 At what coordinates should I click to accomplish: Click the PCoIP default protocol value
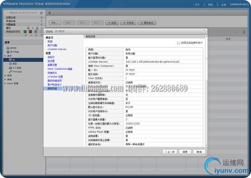129,107
